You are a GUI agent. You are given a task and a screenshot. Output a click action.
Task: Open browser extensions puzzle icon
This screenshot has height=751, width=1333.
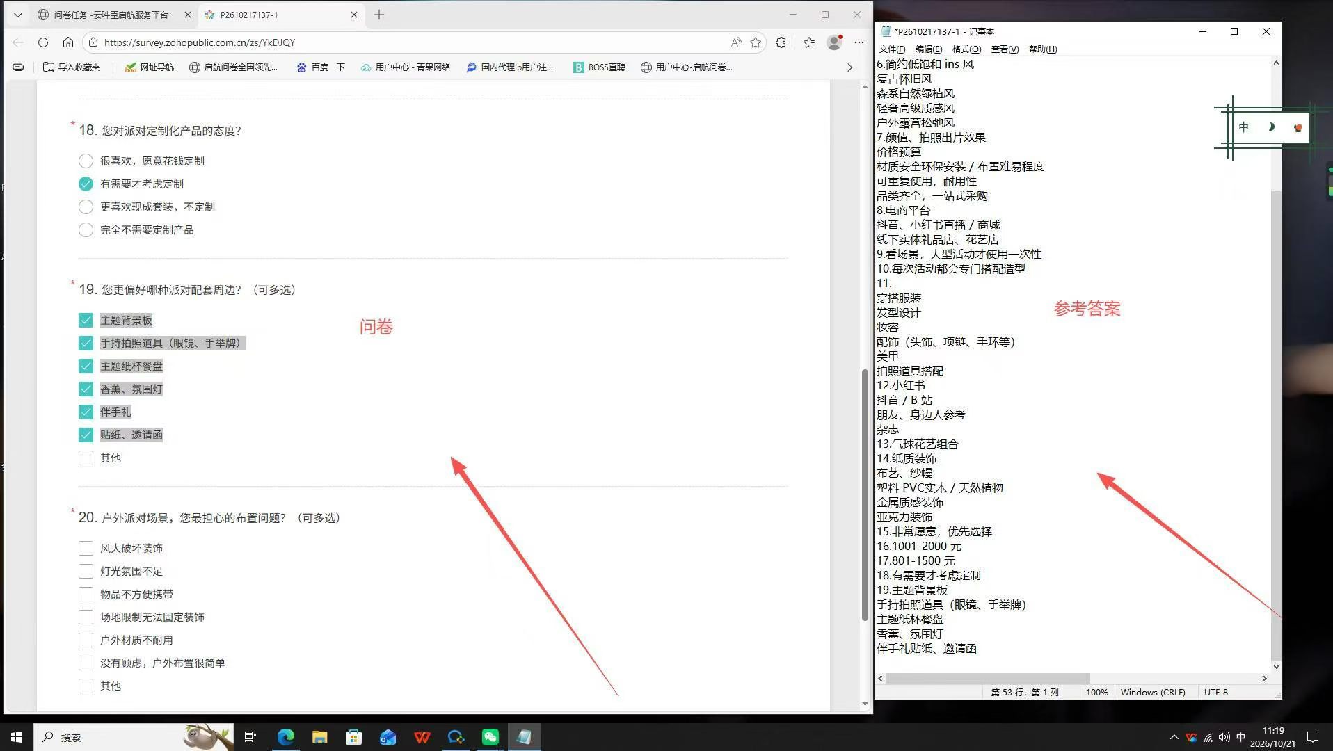coord(781,42)
